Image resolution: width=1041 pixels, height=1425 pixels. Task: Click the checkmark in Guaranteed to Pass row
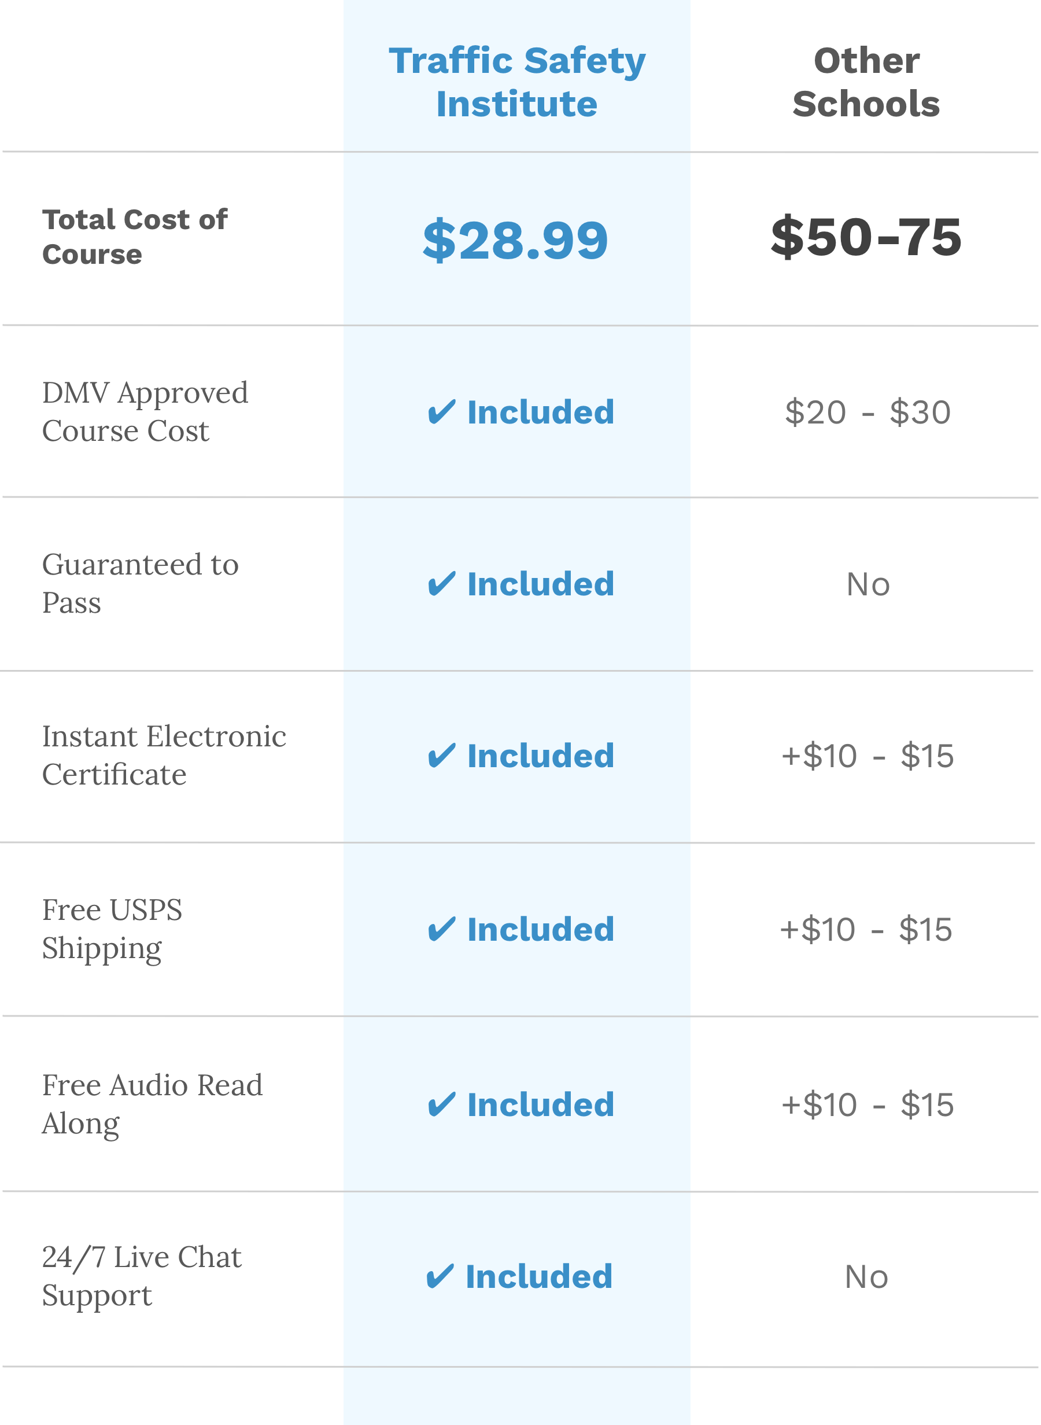(x=442, y=584)
